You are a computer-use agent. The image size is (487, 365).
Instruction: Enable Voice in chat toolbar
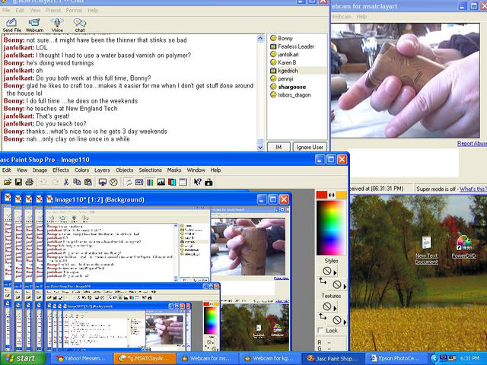pos(57,25)
